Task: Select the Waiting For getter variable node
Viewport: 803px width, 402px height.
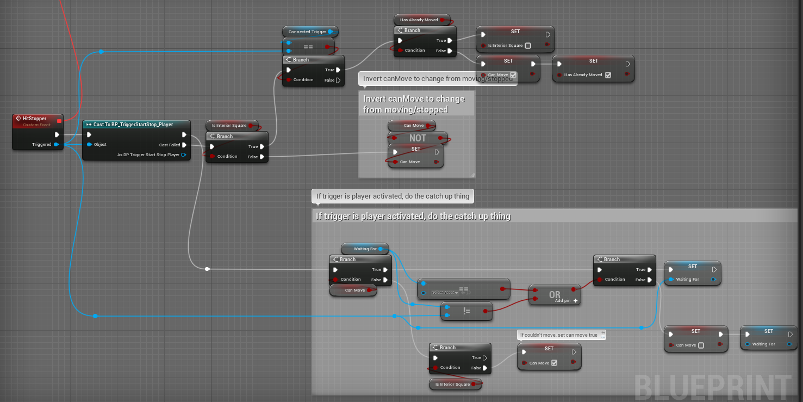Action: tap(365, 249)
